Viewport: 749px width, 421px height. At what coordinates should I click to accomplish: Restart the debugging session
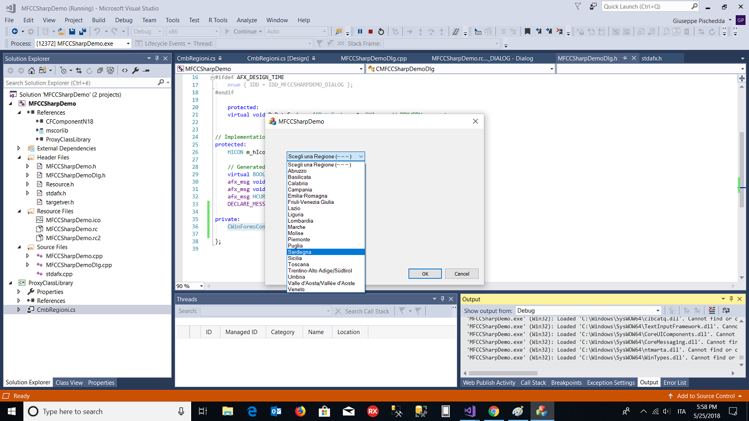(x=381, y=32)
